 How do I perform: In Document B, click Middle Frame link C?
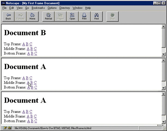[35, 49]
